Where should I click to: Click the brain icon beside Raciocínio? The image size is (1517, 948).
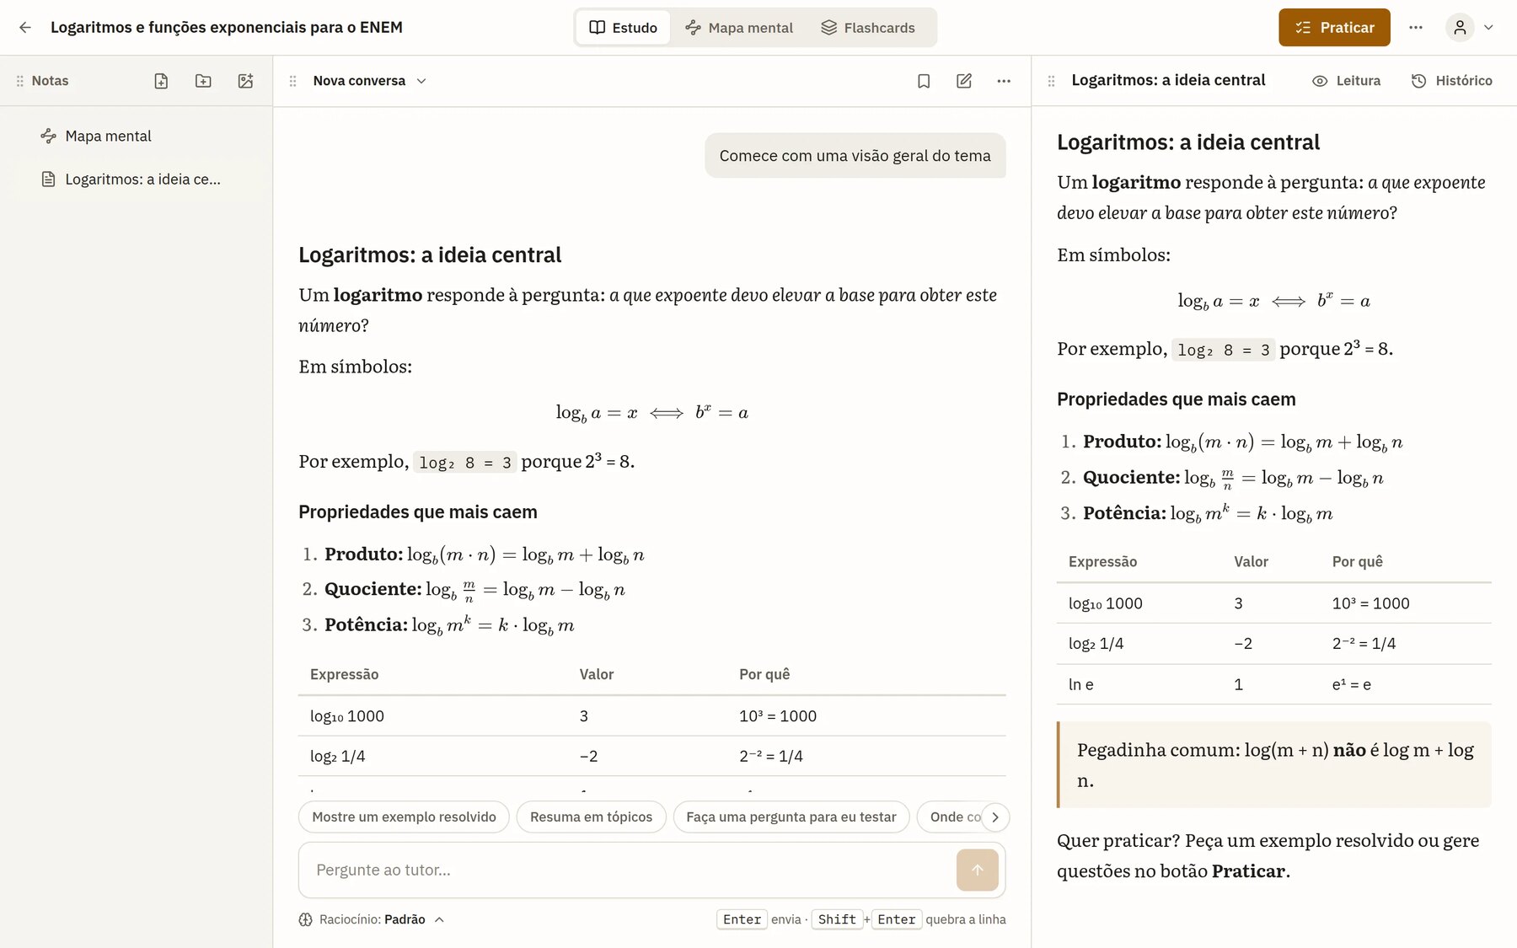point(305,919)
